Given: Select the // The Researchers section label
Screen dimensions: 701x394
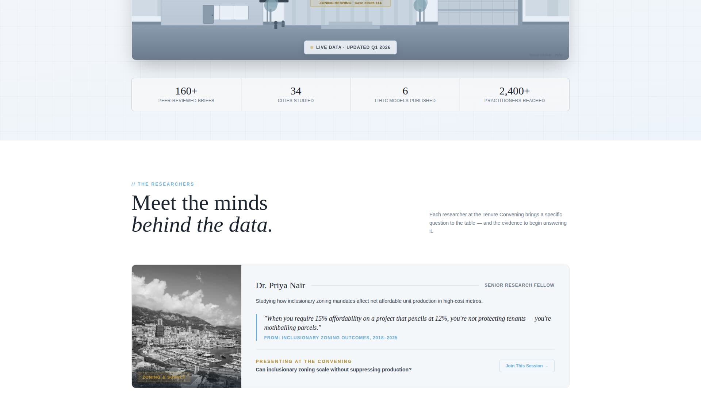Looking at the screenshot, I should 163,184.
